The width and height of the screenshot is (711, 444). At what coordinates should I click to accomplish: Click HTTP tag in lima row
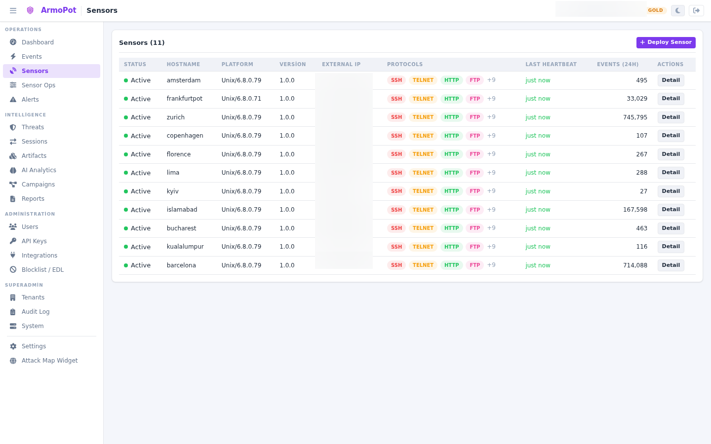(452, 173)
